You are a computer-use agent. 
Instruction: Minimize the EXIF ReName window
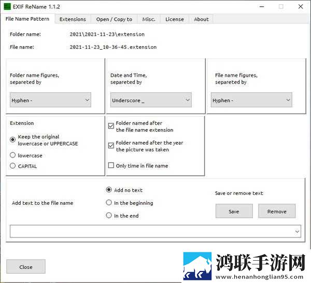click(262, 7)
